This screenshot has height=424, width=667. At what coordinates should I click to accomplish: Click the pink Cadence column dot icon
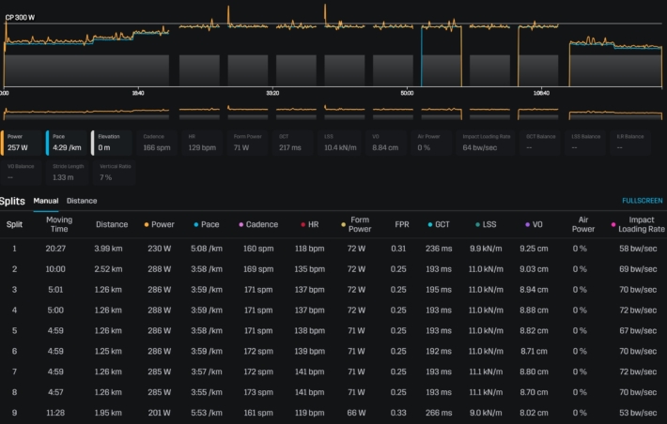click(x=241, y=225)
